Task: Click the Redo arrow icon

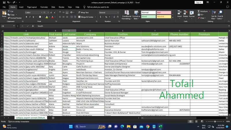Action: 14,2
